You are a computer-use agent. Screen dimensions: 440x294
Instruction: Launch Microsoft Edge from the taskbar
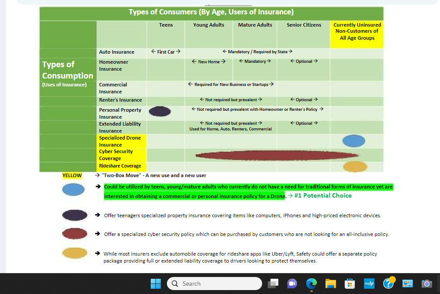(x=311, y=284)
